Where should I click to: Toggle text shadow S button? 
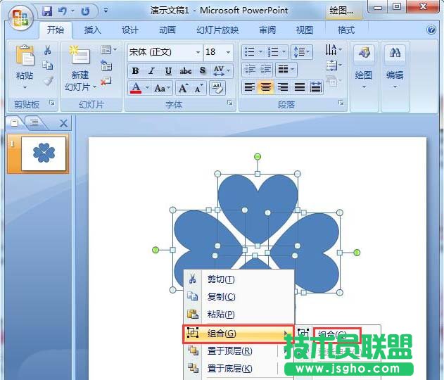pos(202,71)
